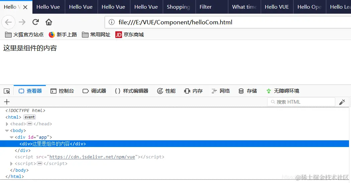The image size is (351, 183).
Task: Click the 搜索 HTML search field
Action: [301, 102]
